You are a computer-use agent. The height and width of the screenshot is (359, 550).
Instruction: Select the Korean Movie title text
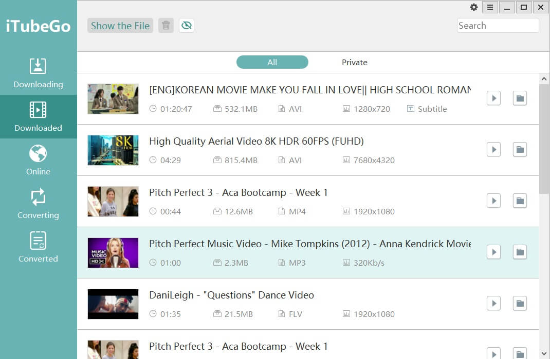pyautogui.click(x=310, y=90)
